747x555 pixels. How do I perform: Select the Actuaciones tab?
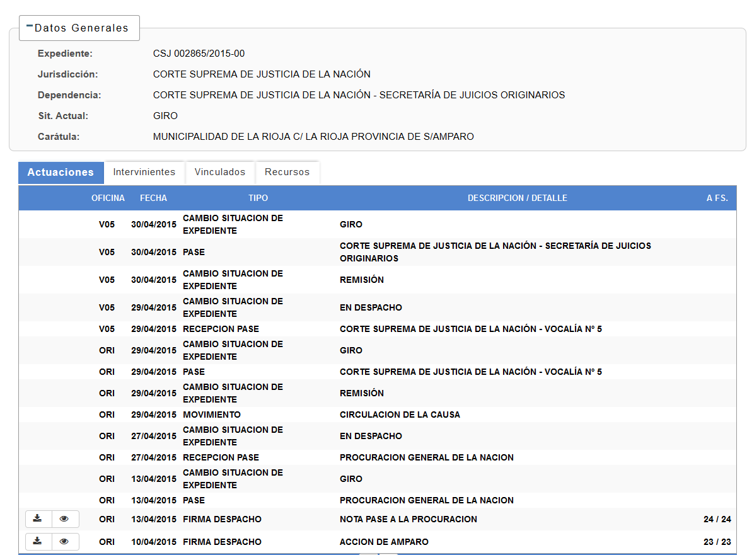pyautogui.click(x=61, y=172)
